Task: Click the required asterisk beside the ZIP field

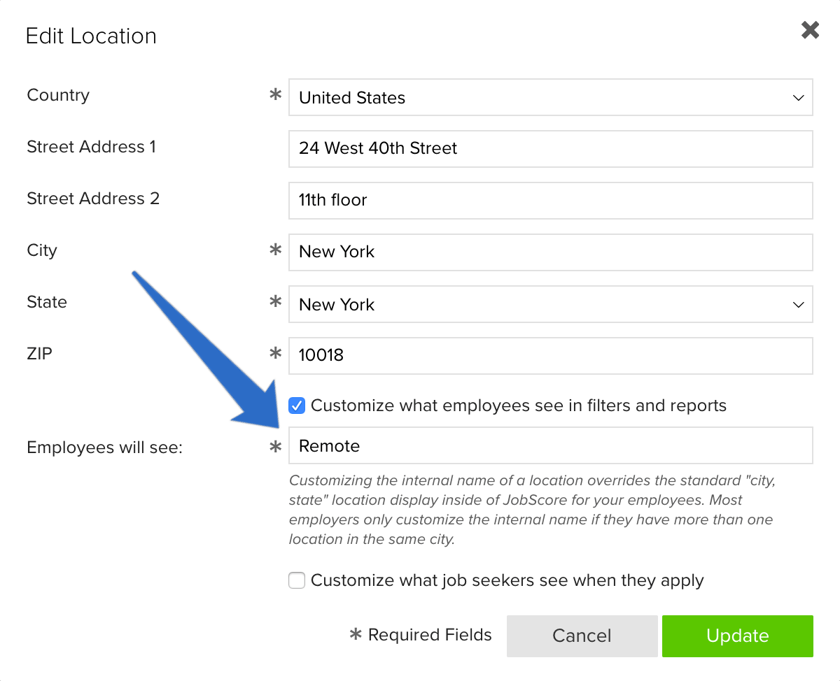Action: point(276,353)
